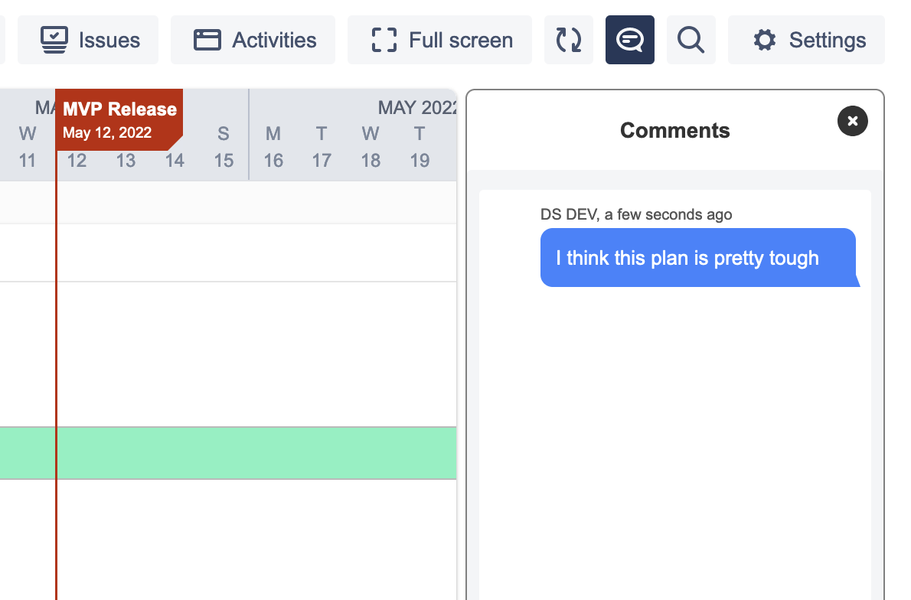This screenshot has height=600, width=911.
Task: Open the Issues view
Action: pos(88,40)
